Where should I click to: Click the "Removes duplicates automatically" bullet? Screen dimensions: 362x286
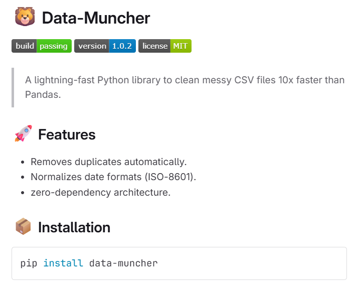108,162
